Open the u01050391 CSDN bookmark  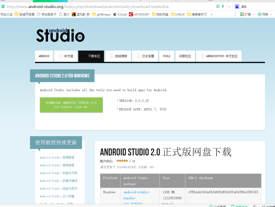pos(139,15)
